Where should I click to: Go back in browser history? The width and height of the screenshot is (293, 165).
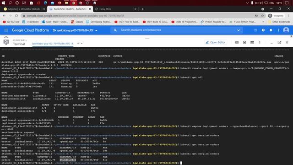4,16
